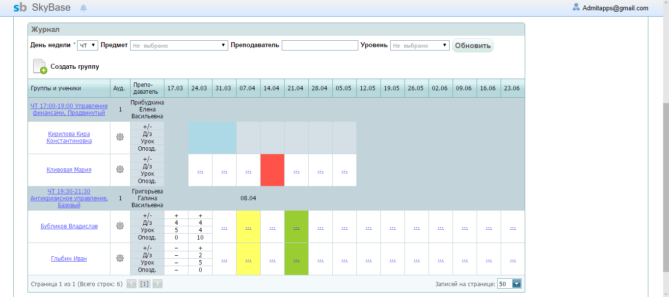Open gear settings for Кирилова Кира Константиновна
The width and height of the screenshot is (669, 297).
120,137
